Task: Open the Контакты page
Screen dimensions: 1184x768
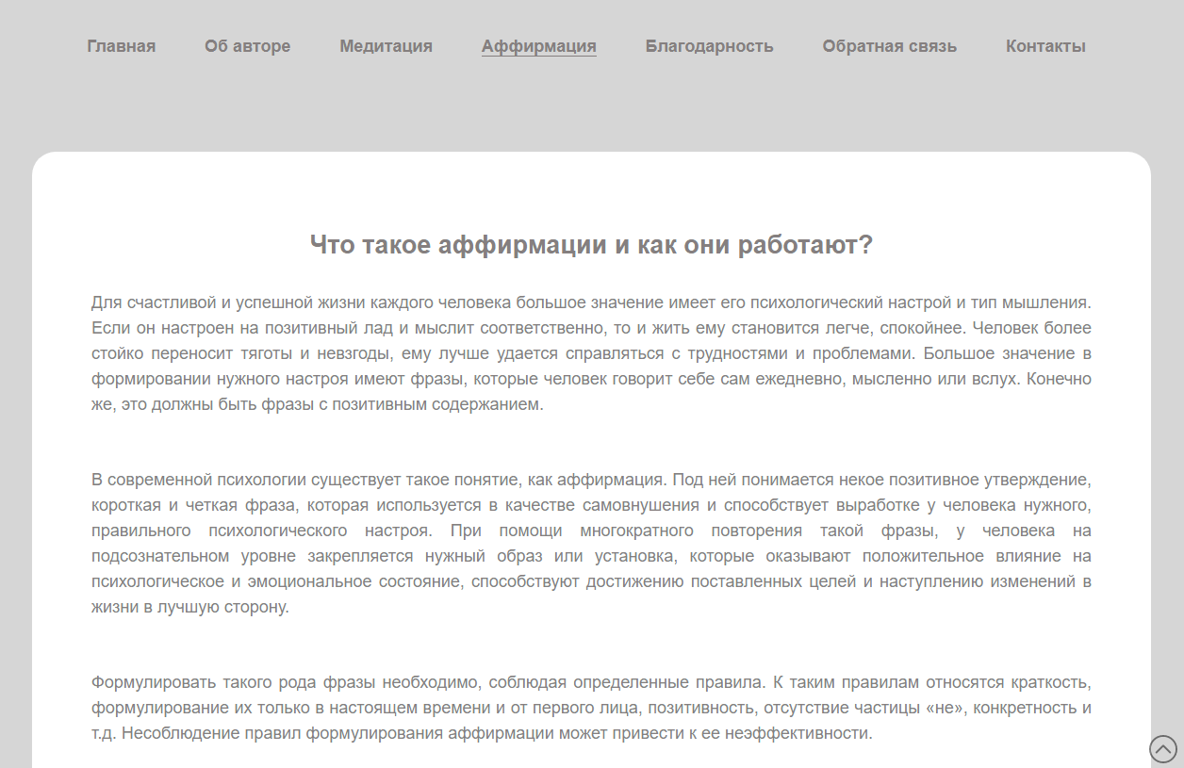Action: pyautogui.click(x=1045, y=46)
